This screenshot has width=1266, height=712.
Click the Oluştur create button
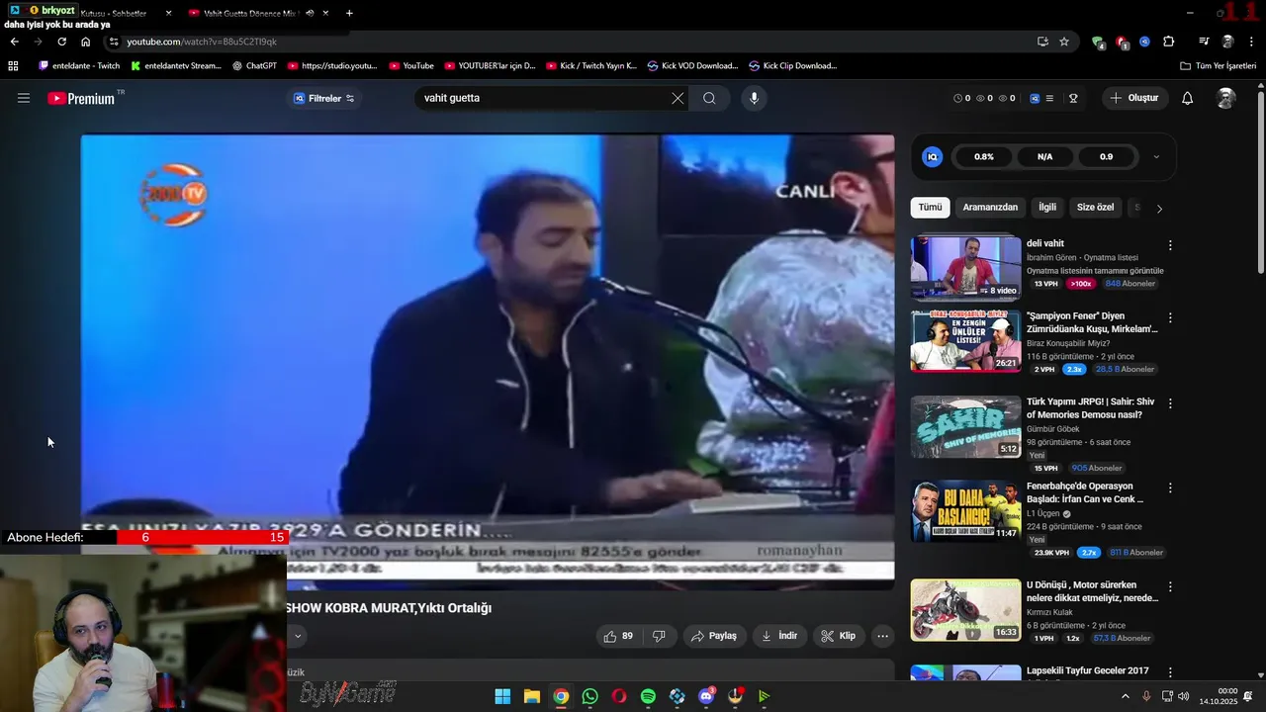click(x=1134, y=98)
